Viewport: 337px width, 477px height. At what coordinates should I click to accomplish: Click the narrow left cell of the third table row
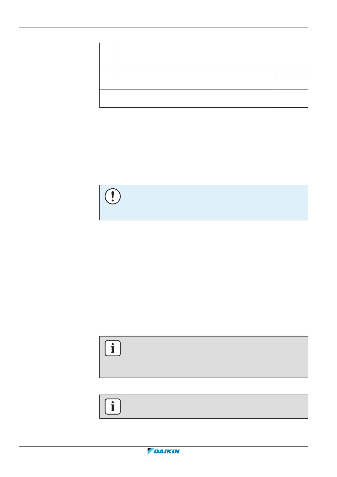[x=106, y=84]
